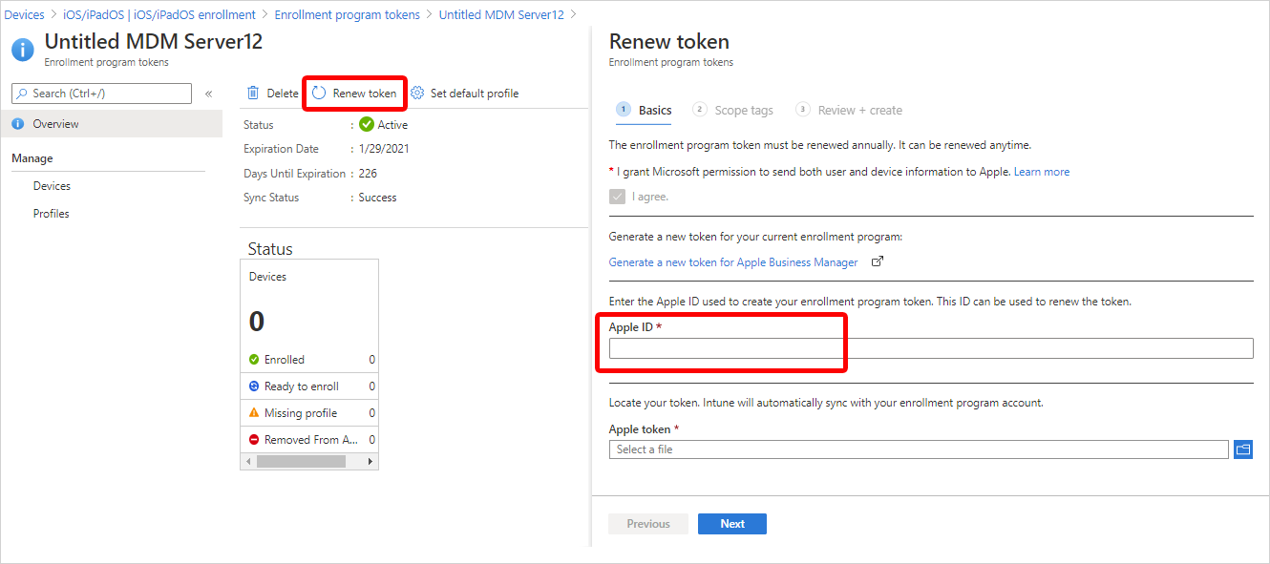Open the Review + create tab
This screenshot has height=564, width=1270.
859,111
